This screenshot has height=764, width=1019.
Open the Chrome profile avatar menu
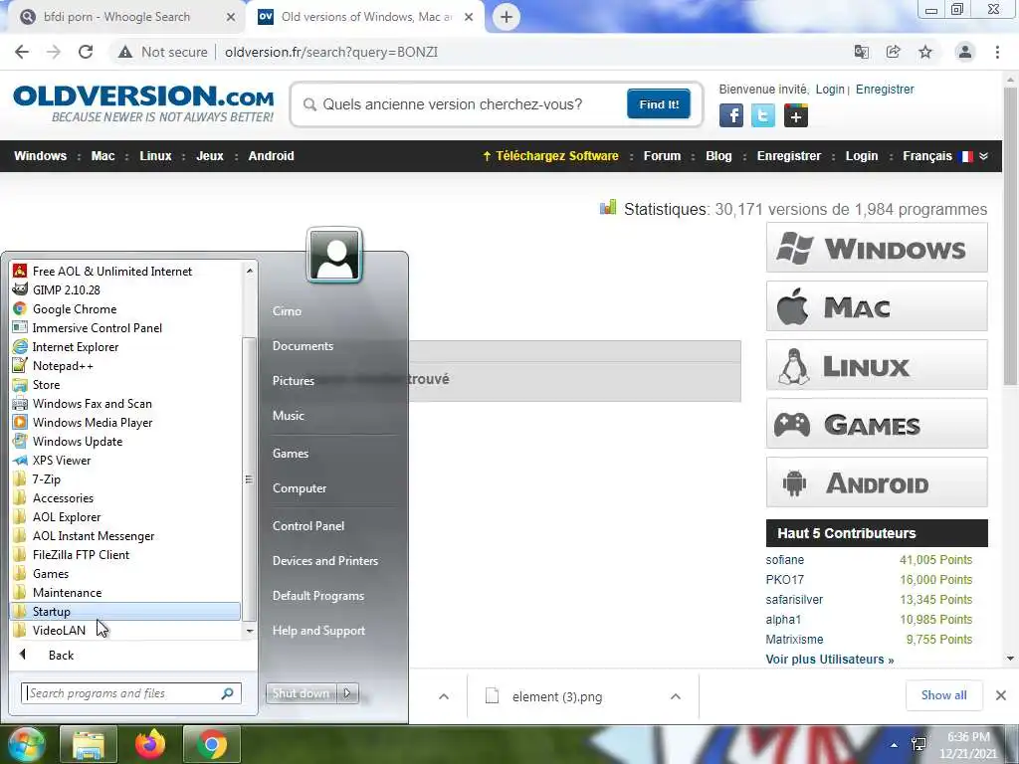click(x=965, y=52)
